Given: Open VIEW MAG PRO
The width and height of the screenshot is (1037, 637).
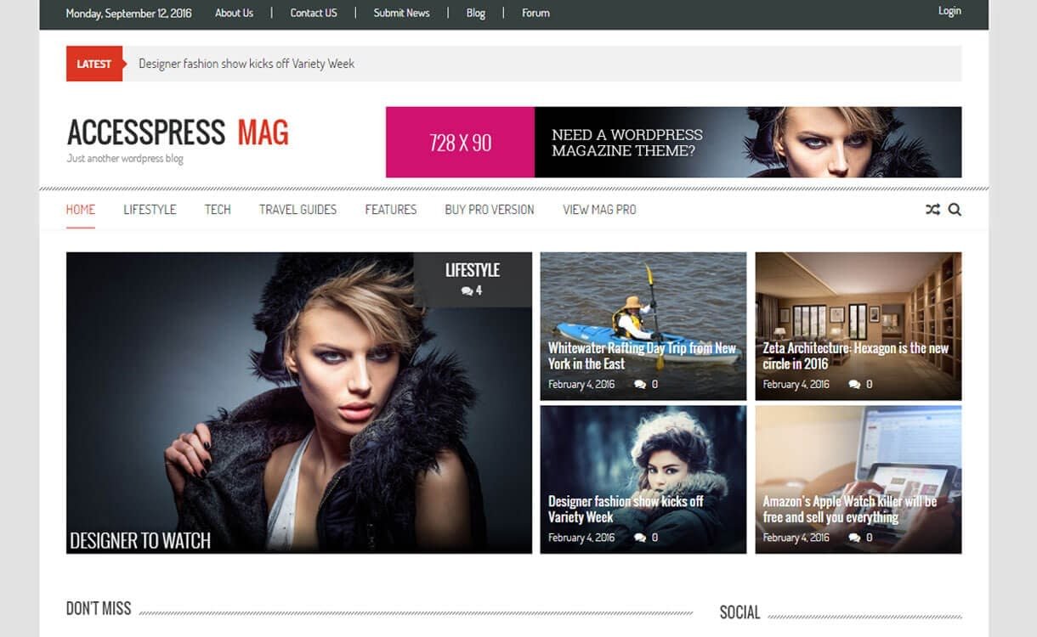Looking at the screenshot, I should pyautogui.click(x=598, y=209).
